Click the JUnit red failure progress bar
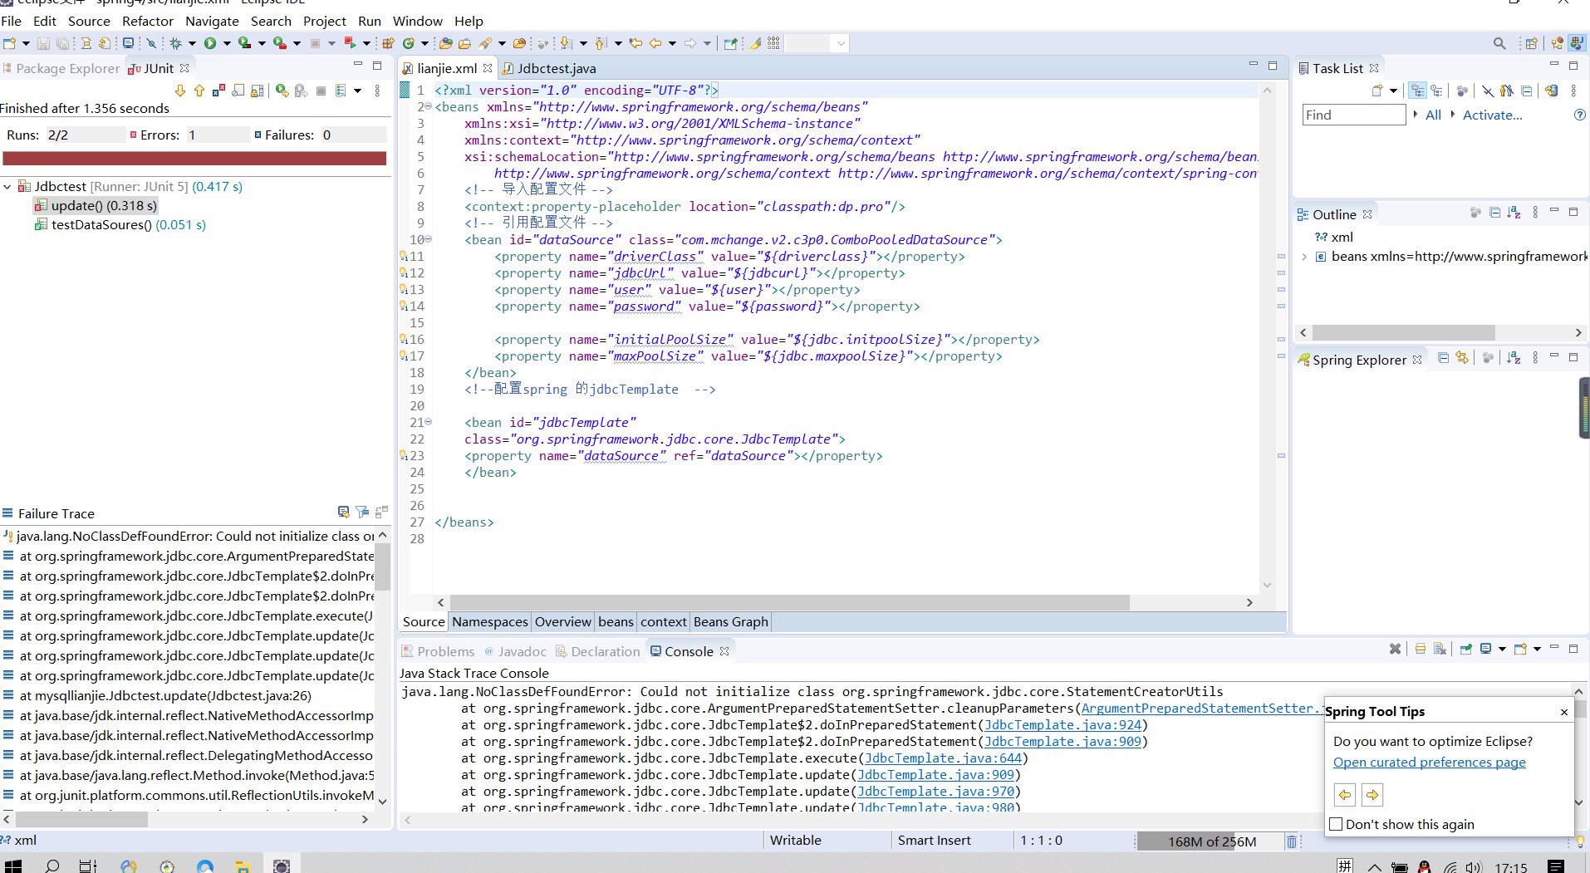The height and width of the screenshot is (873, 1590). tap(194, 158)
